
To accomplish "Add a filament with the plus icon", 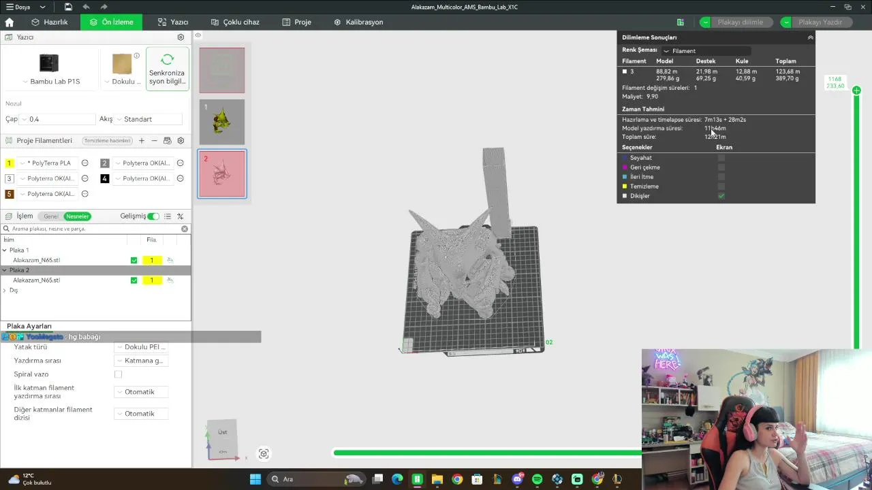I will point(142,141).
